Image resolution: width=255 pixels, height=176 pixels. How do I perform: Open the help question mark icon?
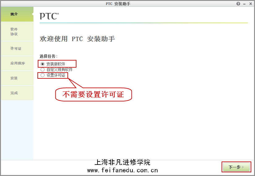click(238, 4)
